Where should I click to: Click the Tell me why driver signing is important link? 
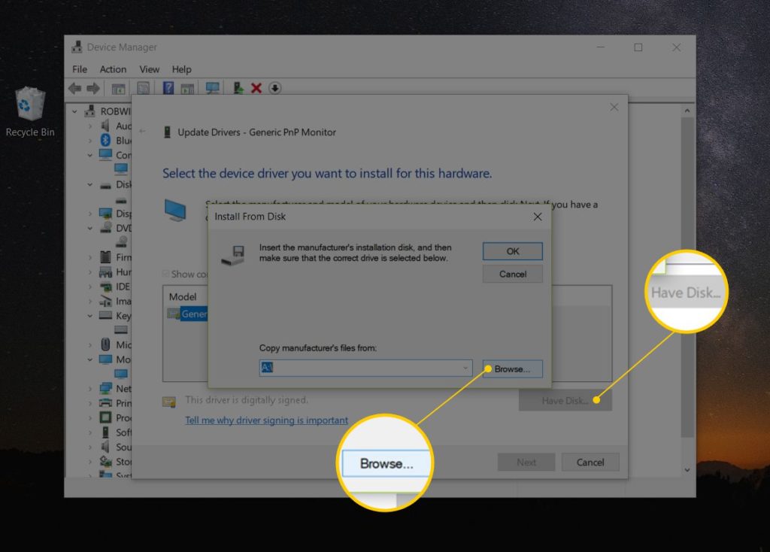(266, 420)
